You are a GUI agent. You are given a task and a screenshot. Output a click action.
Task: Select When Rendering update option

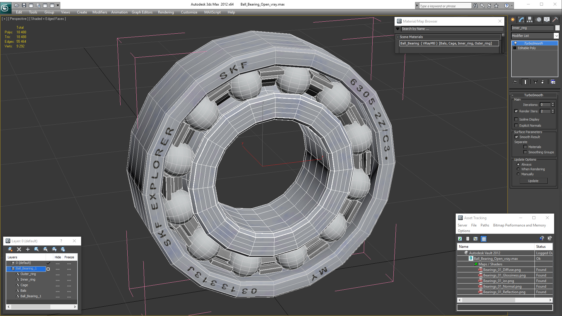[518, 169]
